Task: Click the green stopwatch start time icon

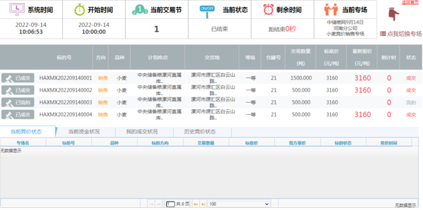Action: [80, 9]
